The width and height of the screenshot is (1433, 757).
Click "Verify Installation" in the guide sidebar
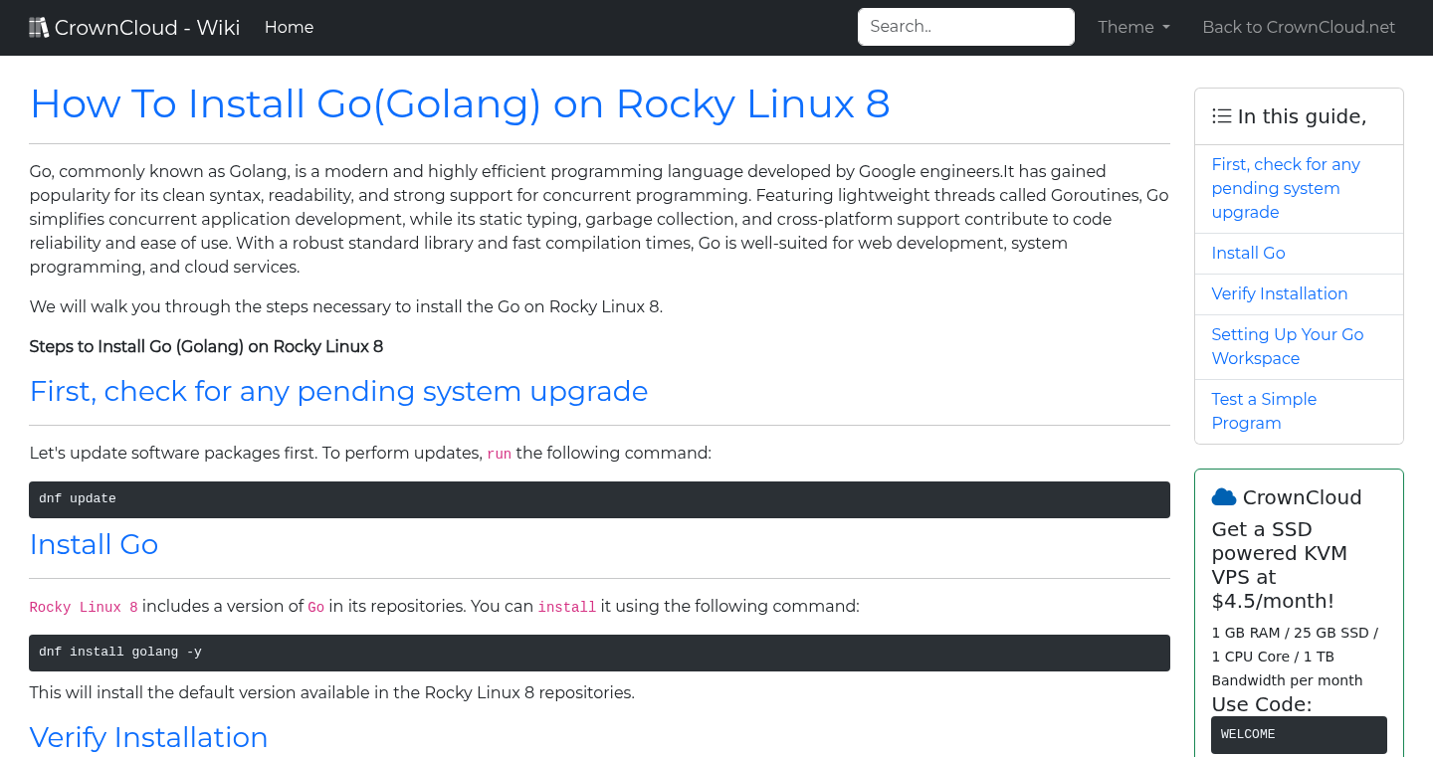1280,293
